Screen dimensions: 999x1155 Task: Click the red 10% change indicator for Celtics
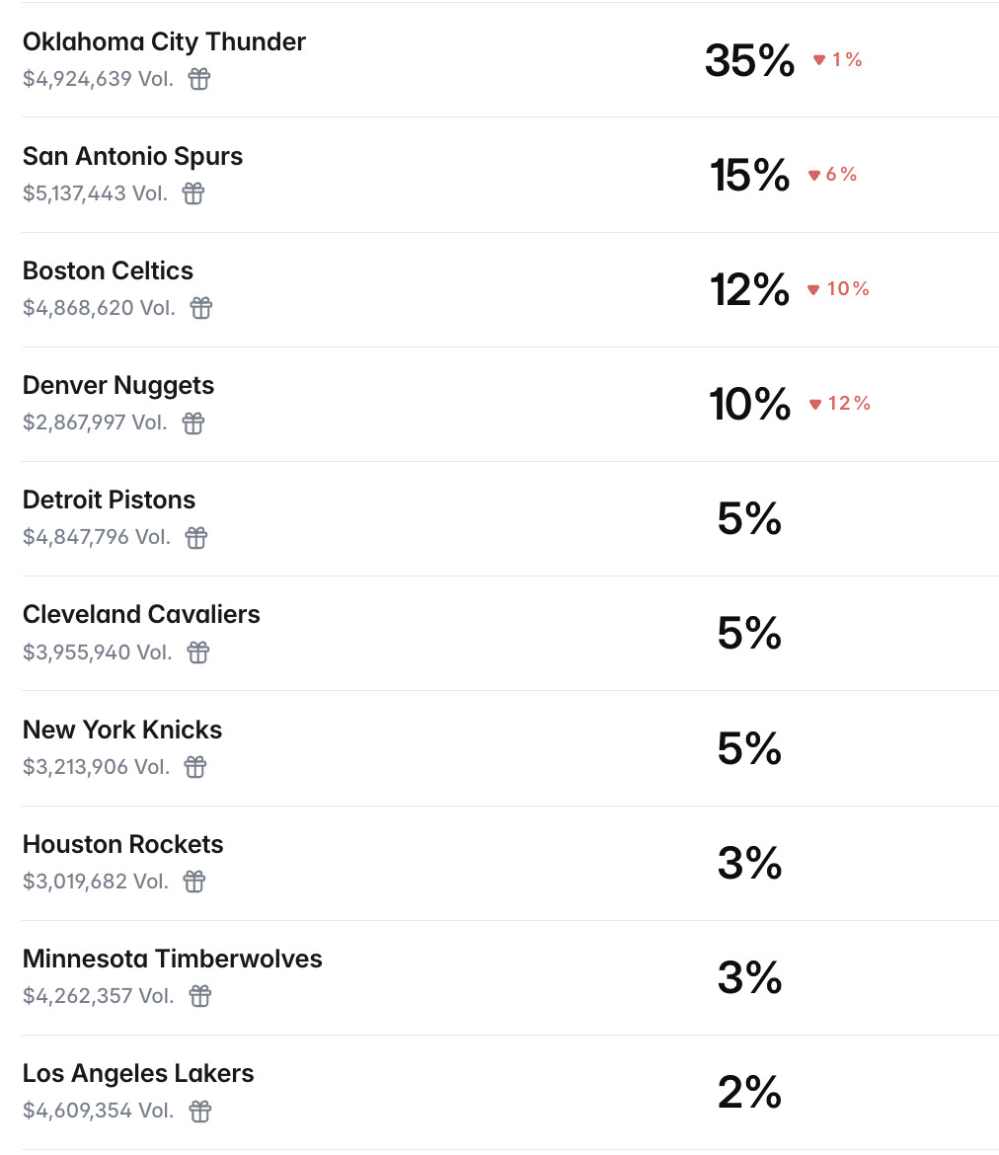tap(838, 289)
